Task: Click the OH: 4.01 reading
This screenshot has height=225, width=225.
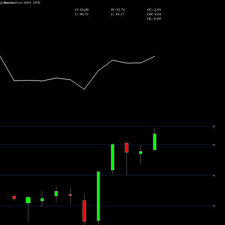Action: (x=154, y=14)
